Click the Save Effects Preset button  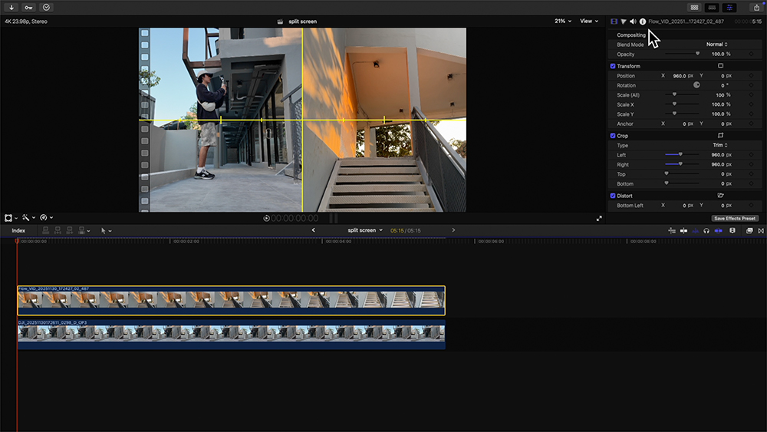click(x=735, y=219)
